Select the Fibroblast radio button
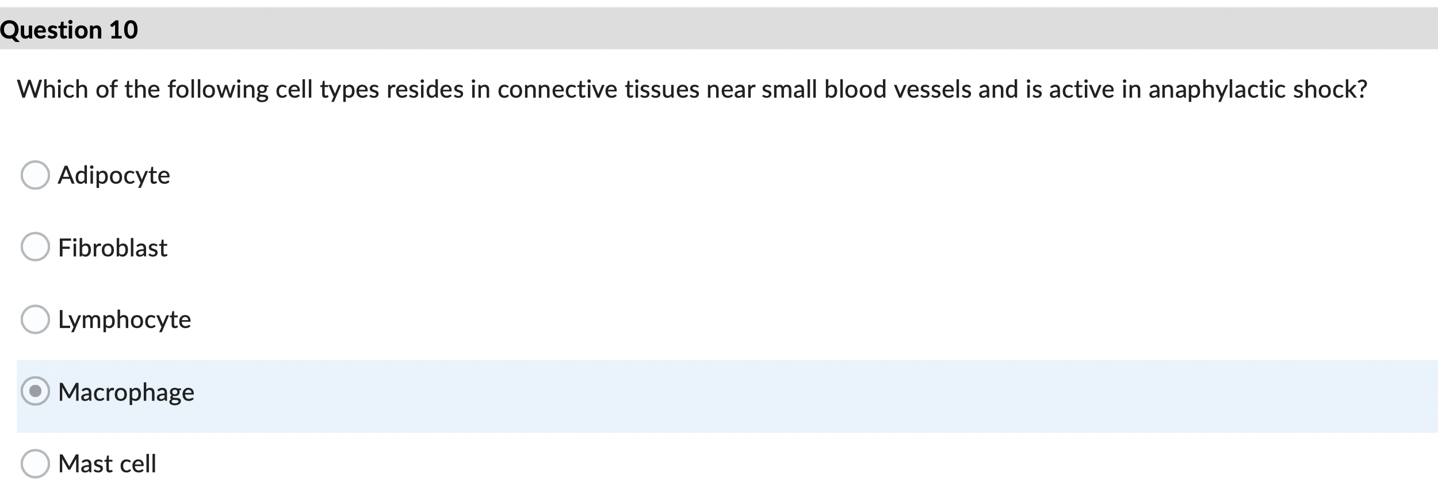1438x501 pixels. [x=36, y=247]
